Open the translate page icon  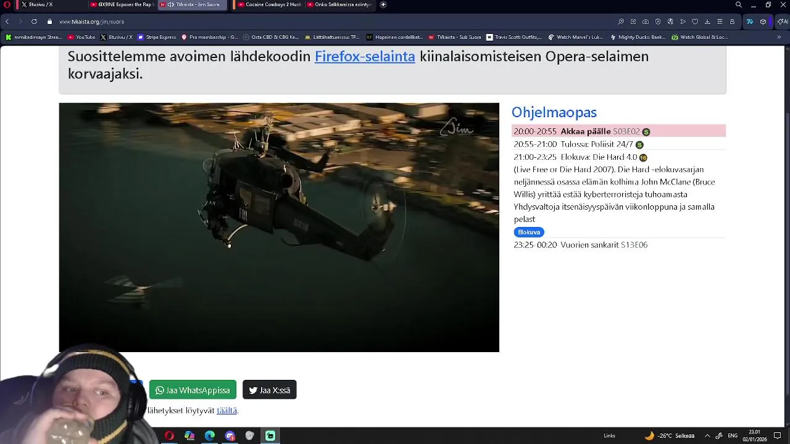click(670, 22)
